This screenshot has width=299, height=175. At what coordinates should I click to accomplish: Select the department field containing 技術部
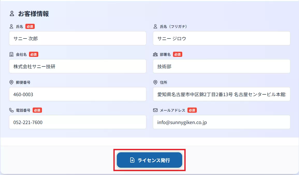[x=221, y=66]
